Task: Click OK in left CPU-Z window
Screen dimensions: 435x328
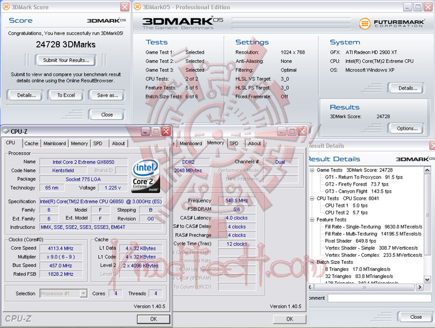Action: (x=153, y=319)
